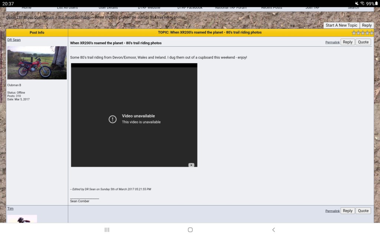Screen dimensions: 380x237
Task: Tap the Android home button
Action: [x=190, y=230]
